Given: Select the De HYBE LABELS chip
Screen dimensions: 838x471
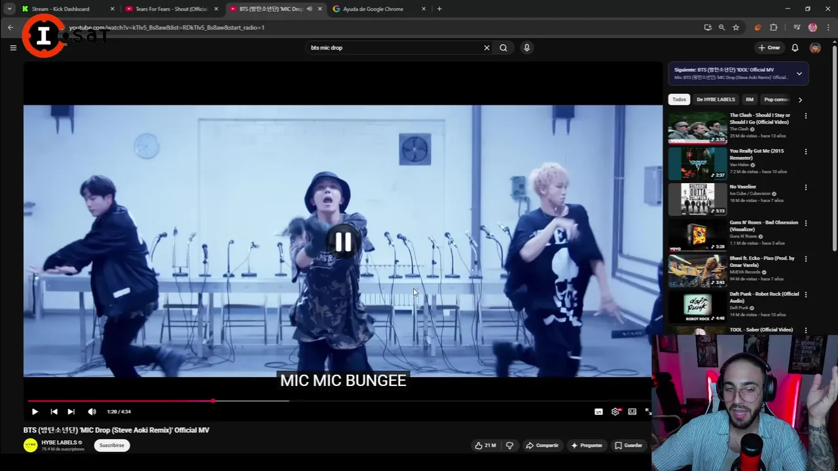Looking at the screenshot, I should [716, 99].
